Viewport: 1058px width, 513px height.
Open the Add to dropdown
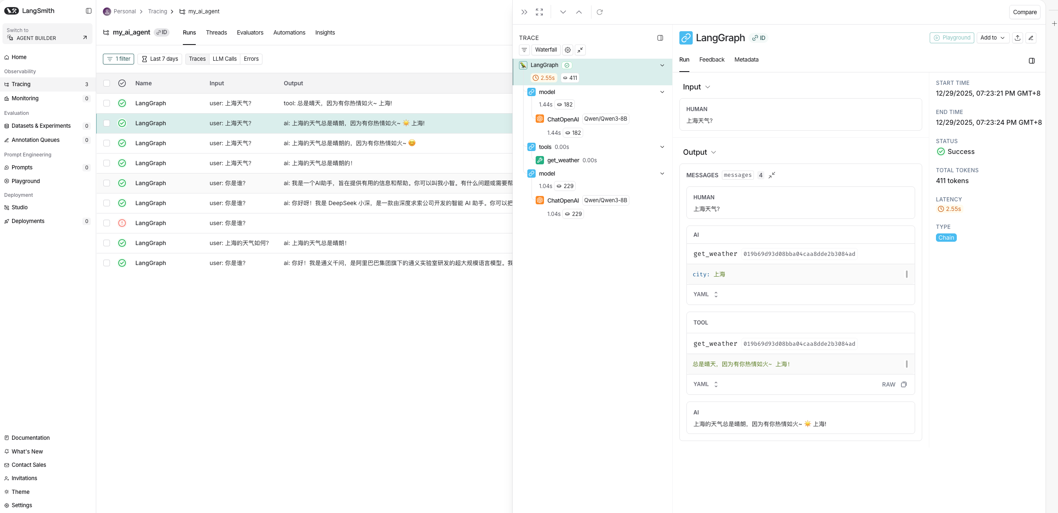993,38
